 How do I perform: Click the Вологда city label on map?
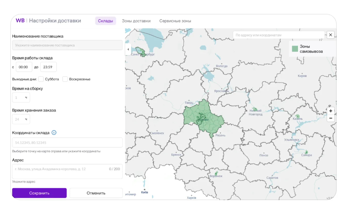pyautogui.click(x=222, y=66)
